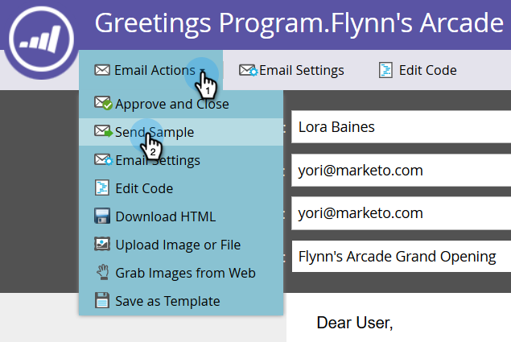Choose Approve and Close from menu
511x342 pixels.
click(181, 104)
